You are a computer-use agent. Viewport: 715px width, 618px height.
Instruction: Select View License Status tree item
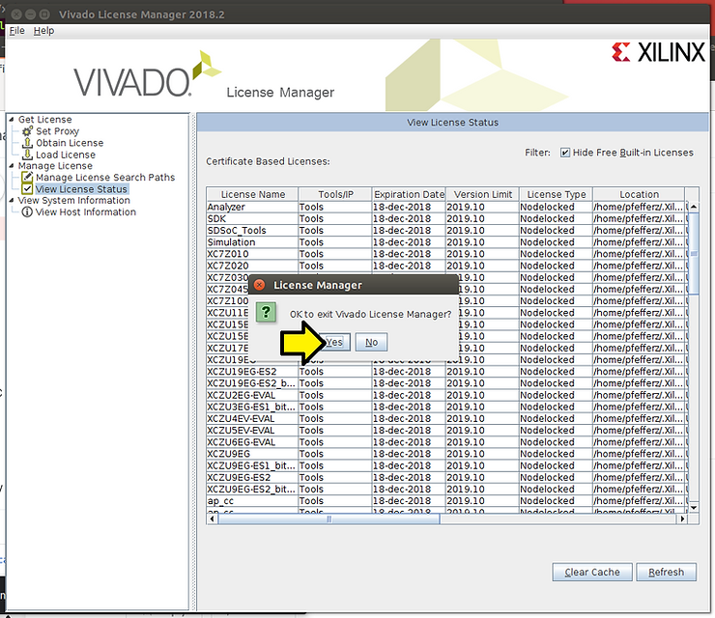[x=81, y=189]
